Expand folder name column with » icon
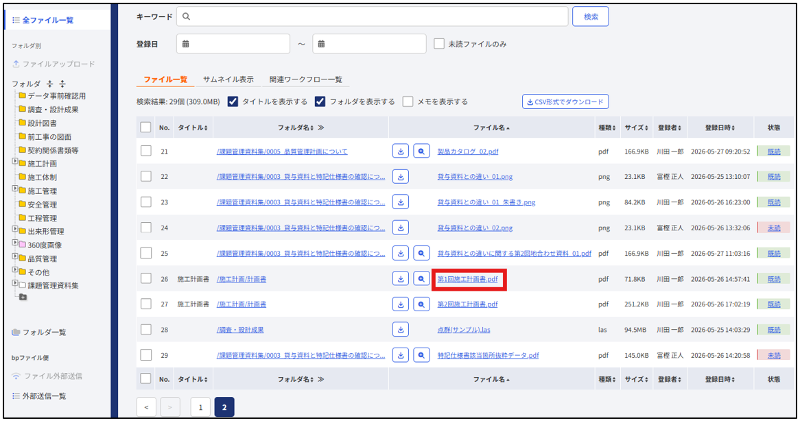 click(321, 128)
